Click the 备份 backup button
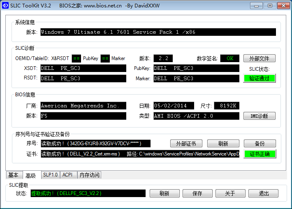 point(260,144)
